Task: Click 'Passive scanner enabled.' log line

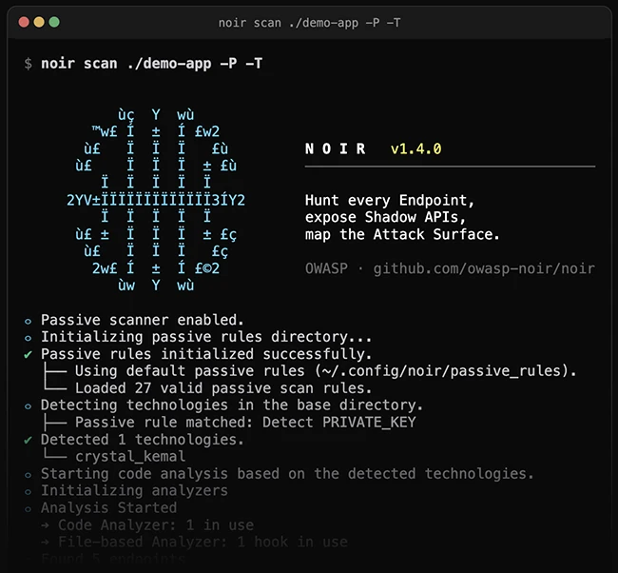Action: (x=143, y=320)
